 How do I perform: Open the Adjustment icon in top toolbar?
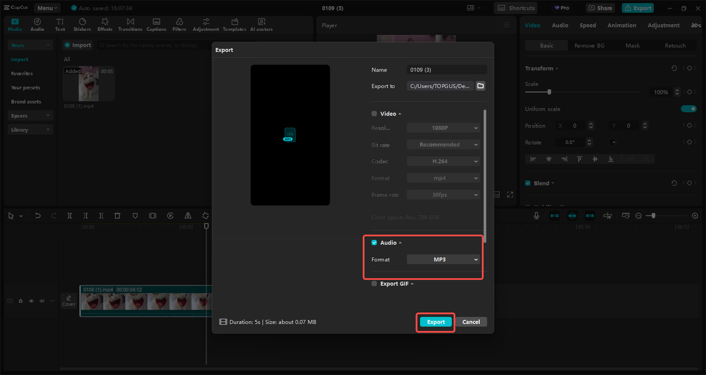coord(206,24)
